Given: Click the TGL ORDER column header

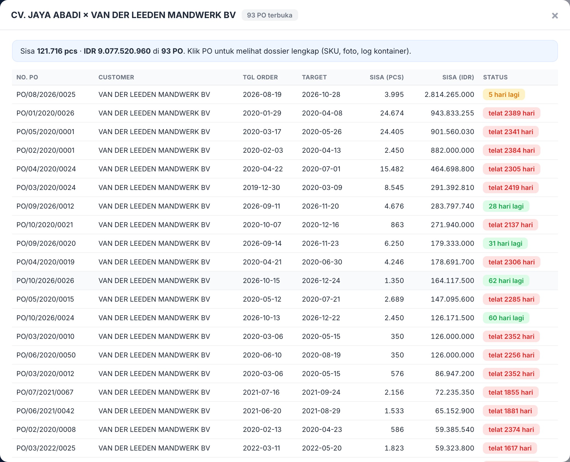Looking at the screenshot, I should (x=260, y=77).
